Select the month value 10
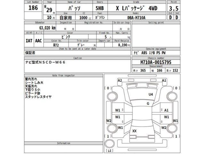205x154 pixels. pos(49,17)
